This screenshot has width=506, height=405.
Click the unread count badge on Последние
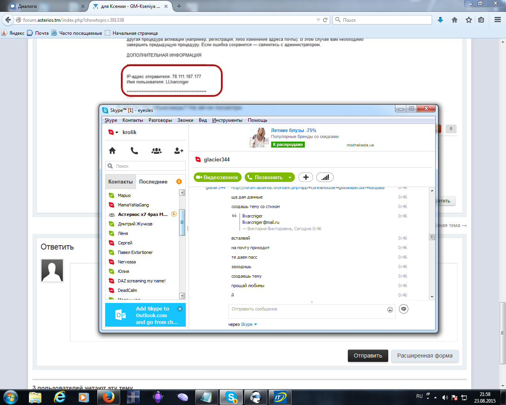pyautogui.click(x=179, y=182)
